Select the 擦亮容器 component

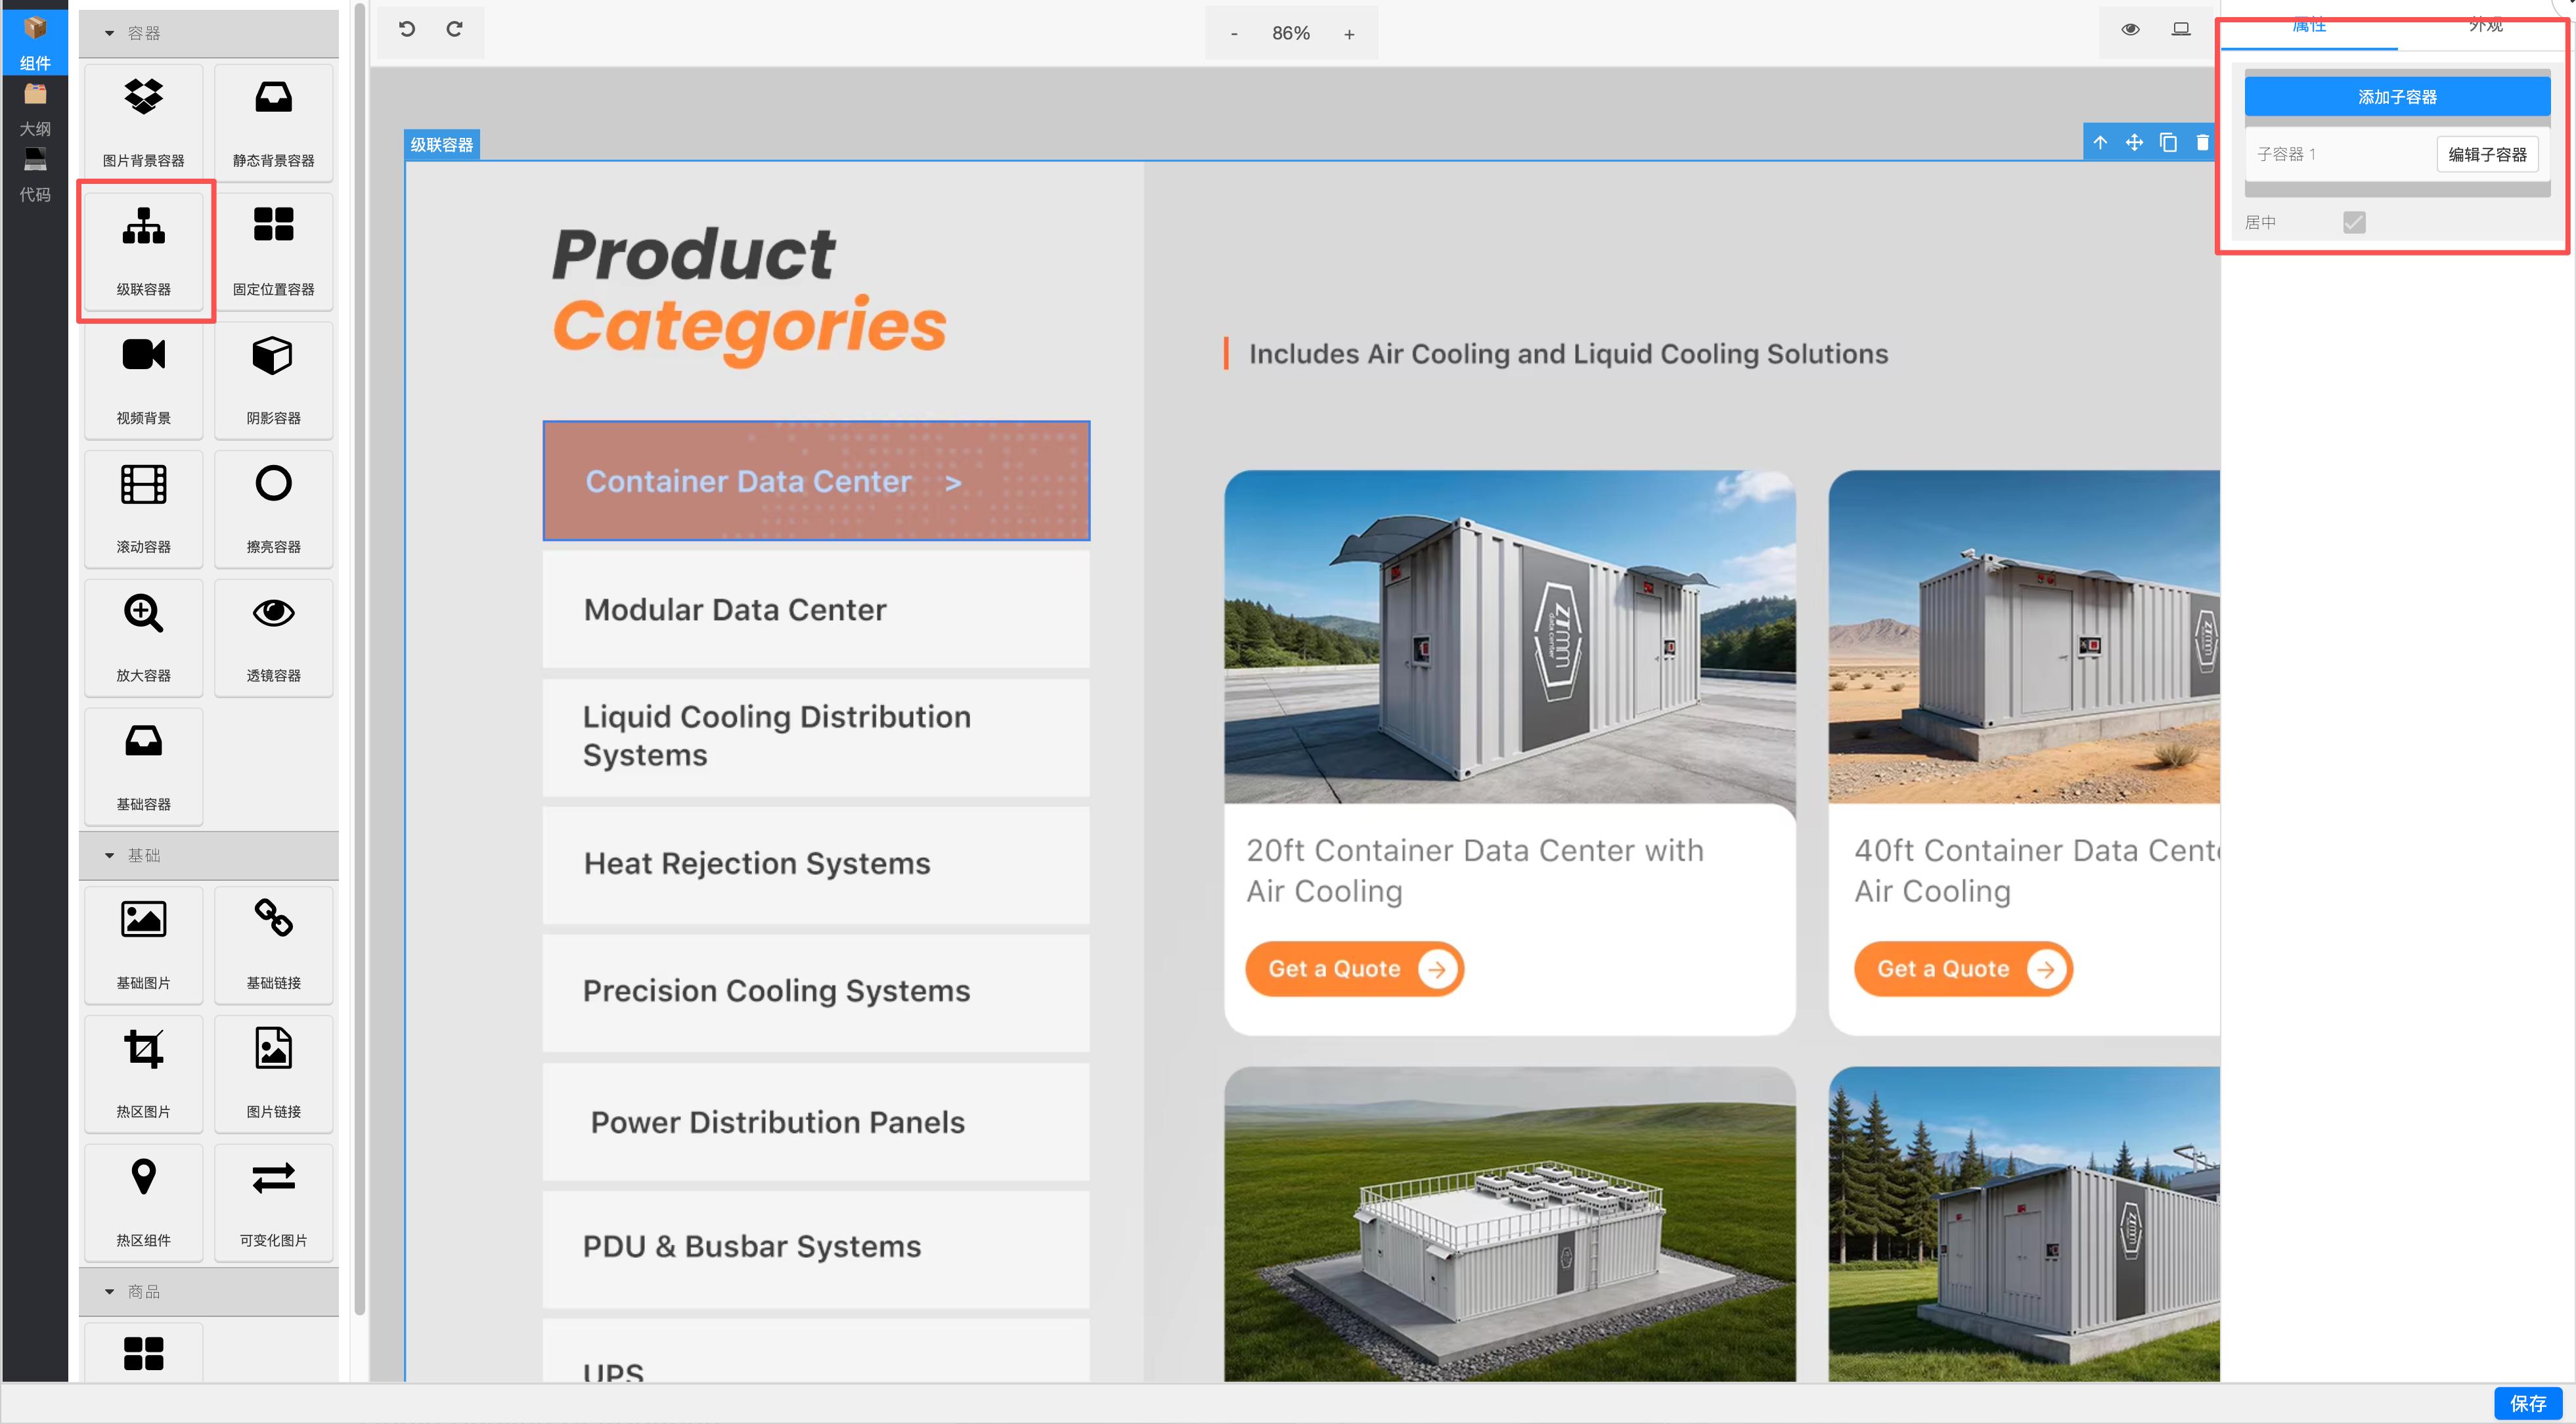coord(273,509)
